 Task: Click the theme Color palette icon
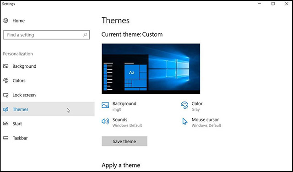coord(184,105)
